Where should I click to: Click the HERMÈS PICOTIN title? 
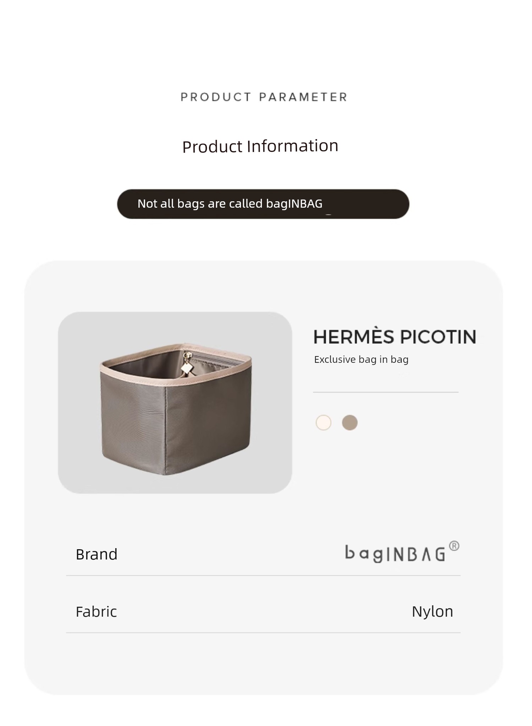[x=395, y=337]
